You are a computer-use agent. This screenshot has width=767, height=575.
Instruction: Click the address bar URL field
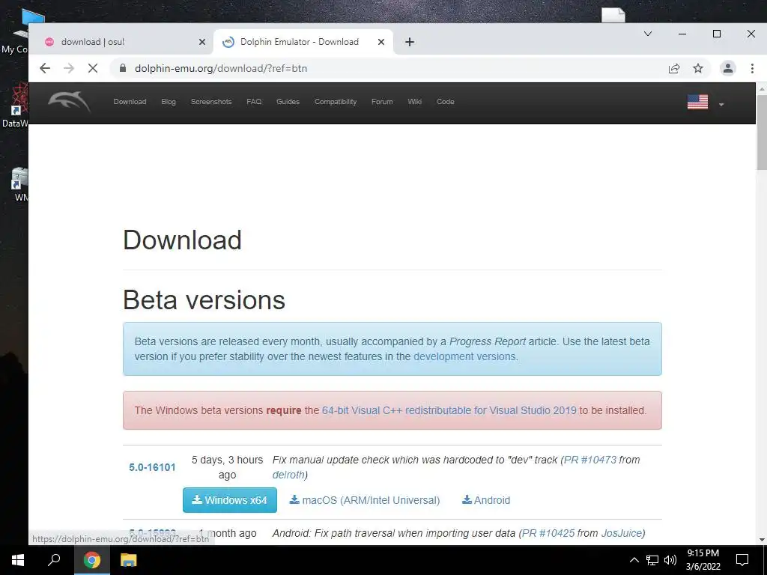click(391, 68)
